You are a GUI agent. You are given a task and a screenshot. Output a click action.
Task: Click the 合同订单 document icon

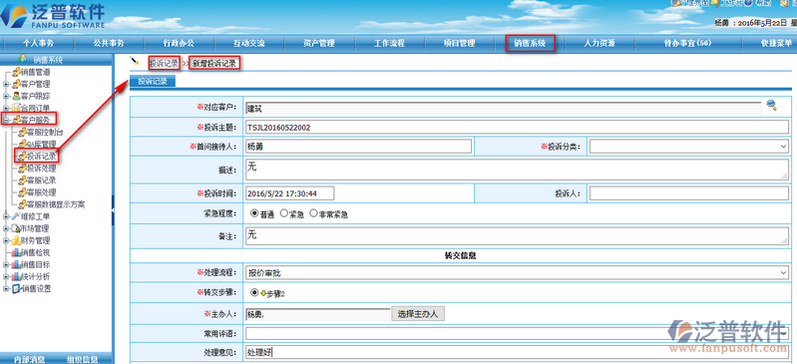(x=16, y=108)
